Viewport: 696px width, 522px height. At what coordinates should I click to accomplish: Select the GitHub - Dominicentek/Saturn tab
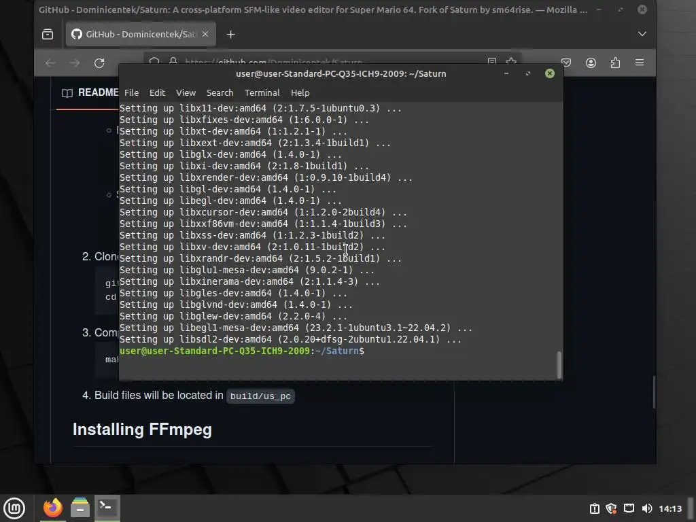click(141, 34)
